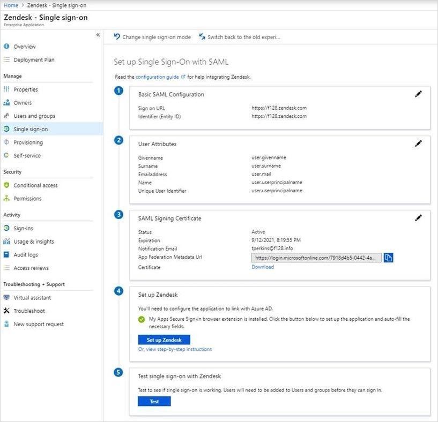Click the Usage & insights chart icon
The width and height of the screenshot is (438, 422).
[x=6, y=241]
